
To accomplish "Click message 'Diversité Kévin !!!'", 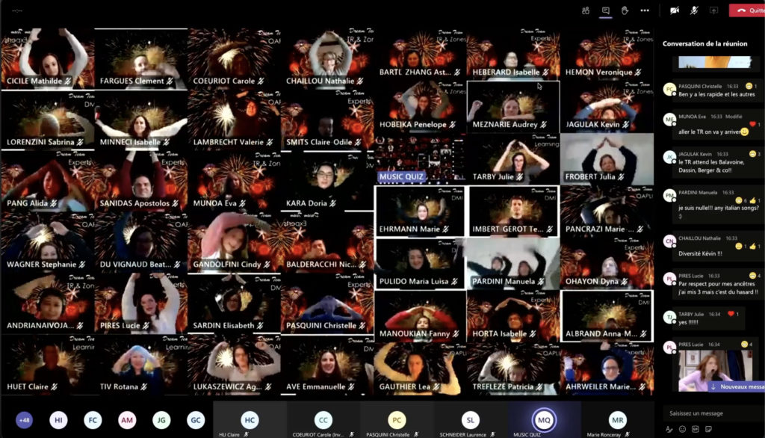I will (700, 253).
